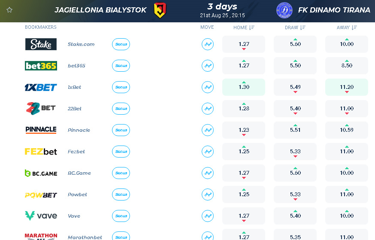Open the Powbet bookmaker link
The height and width of the screenshot is (240, 375).
pyautogui.click(x=77, y=194)
